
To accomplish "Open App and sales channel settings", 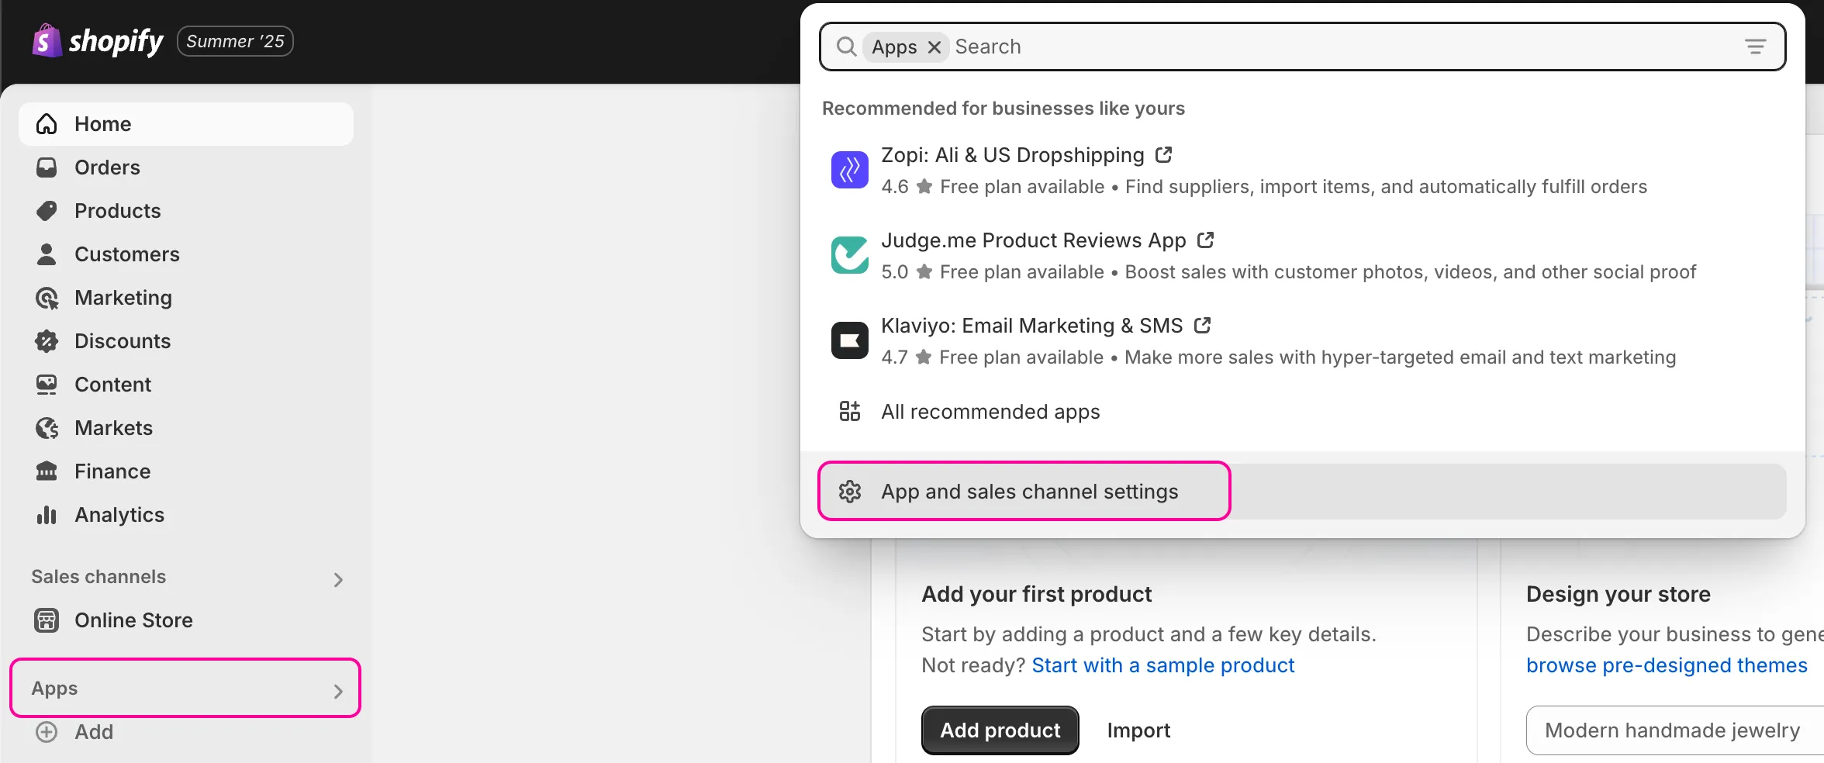I will click(x=1028, y=492).
